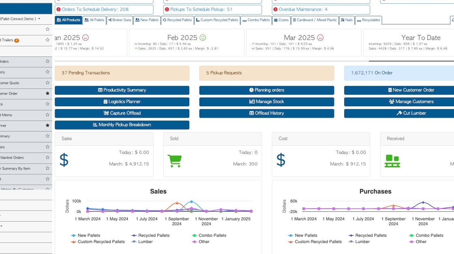
Task: Select the Mar 2025 summary card heading
Action: tap(299, 38)
